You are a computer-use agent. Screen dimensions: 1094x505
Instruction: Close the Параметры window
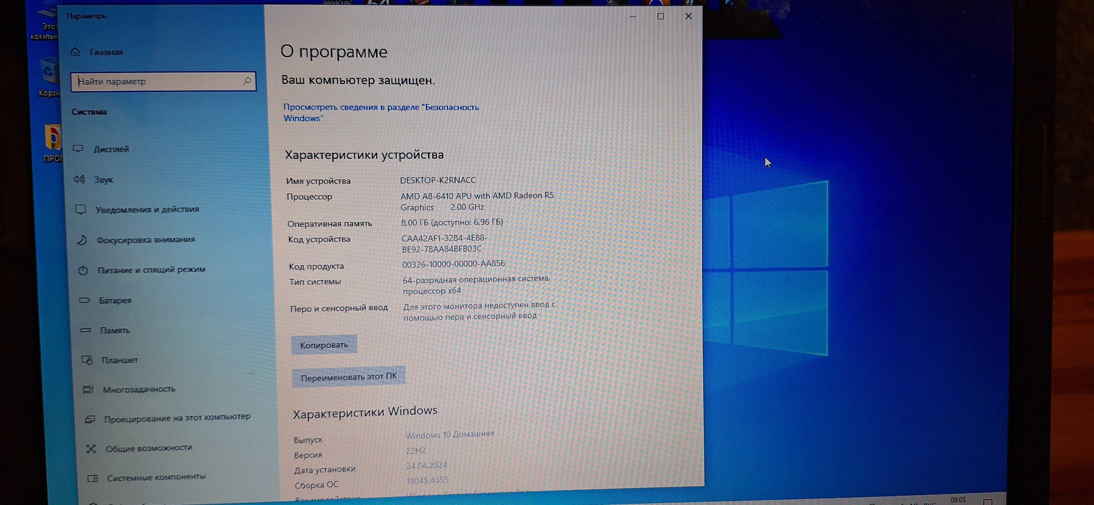[x=688, y=16]
